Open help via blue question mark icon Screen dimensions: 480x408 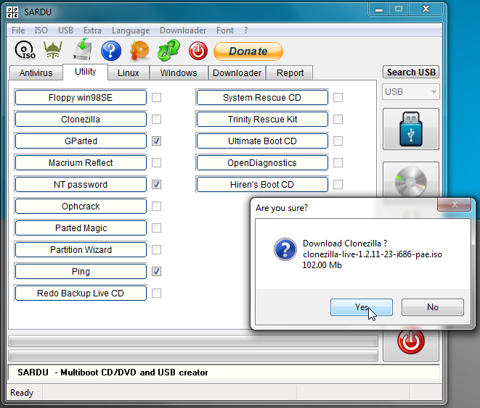(x=111, y=51)
